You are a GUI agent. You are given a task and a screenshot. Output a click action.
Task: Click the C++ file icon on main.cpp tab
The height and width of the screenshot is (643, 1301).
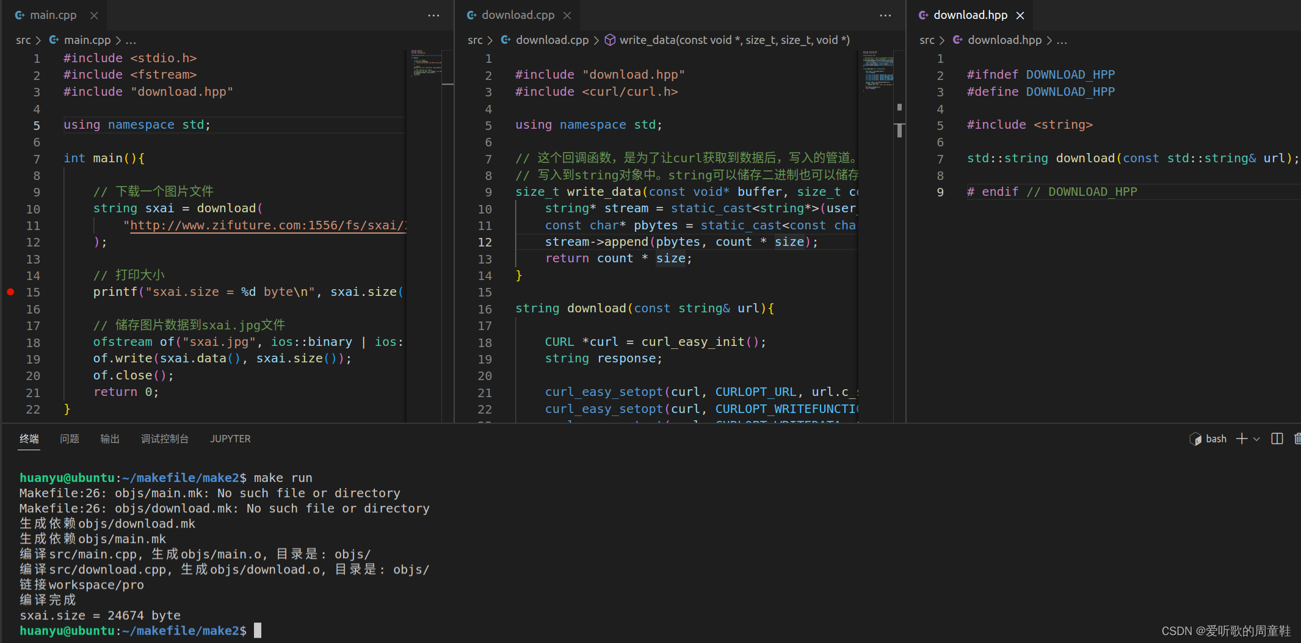point(20,15)
